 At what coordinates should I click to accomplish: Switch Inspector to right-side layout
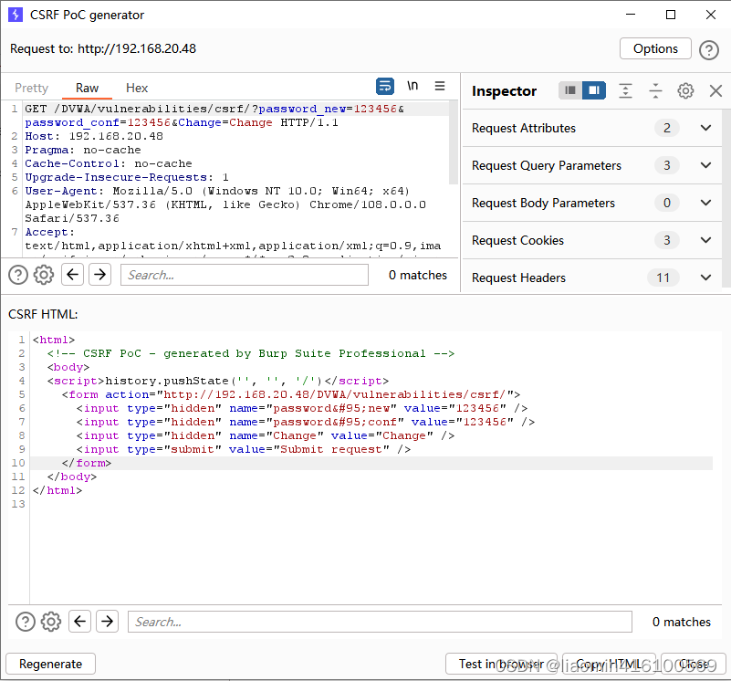pyautogui.click(x=594, y=90)
